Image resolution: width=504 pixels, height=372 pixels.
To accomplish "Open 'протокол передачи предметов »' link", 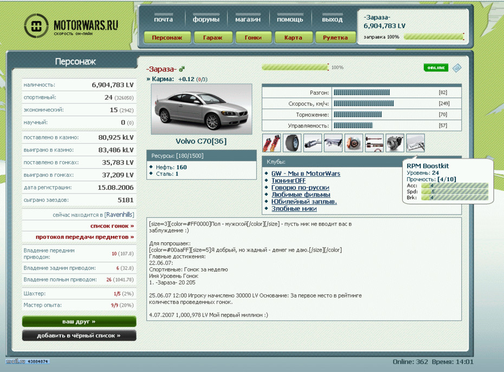I will click(85, 237).
